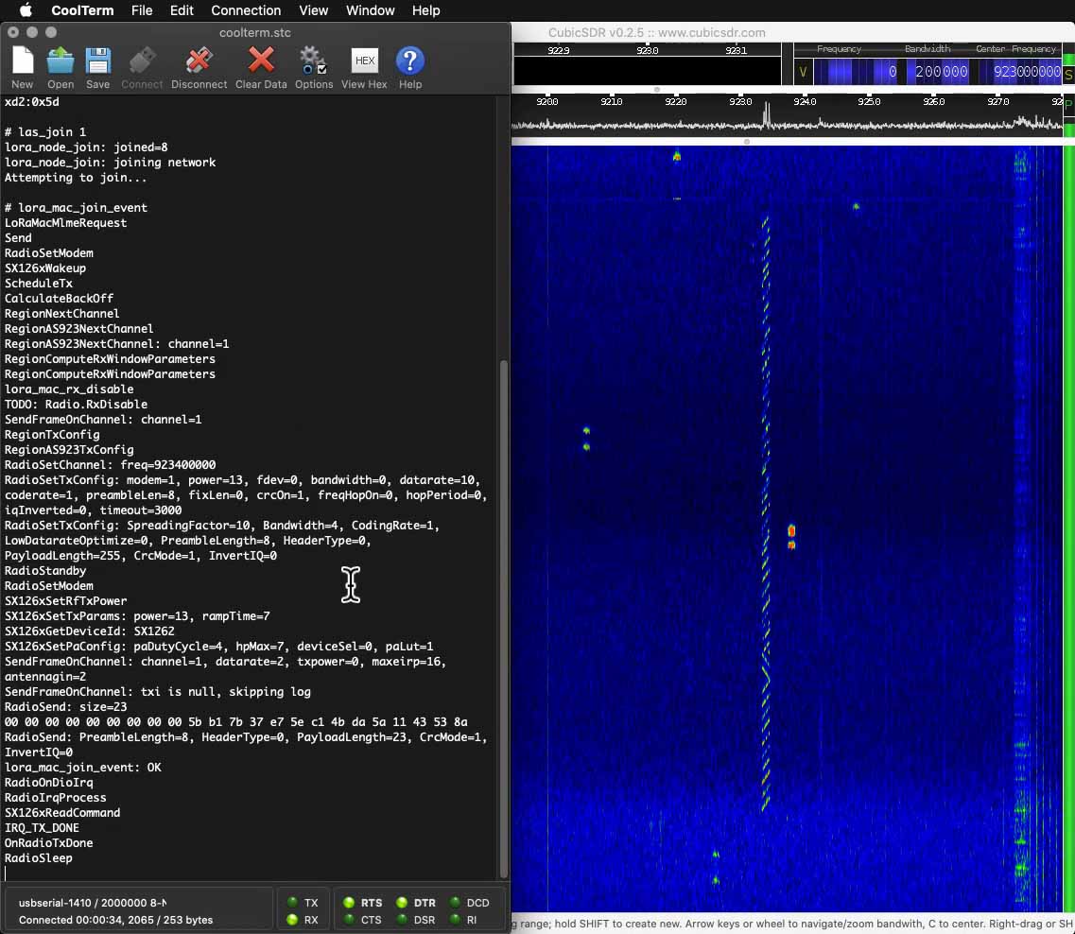Click the Center Frequency value 923000000
This screenshot has height=934, width=1075.
point(1026,72)
